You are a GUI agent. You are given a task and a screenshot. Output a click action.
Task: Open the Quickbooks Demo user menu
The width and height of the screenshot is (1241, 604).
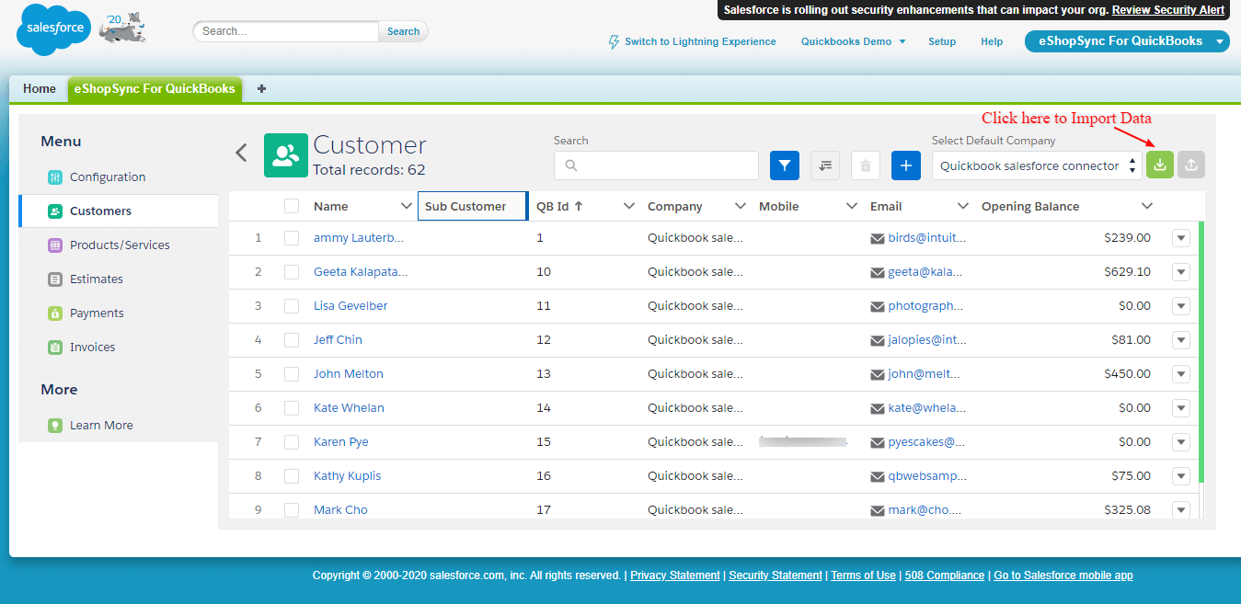(853, 41)
